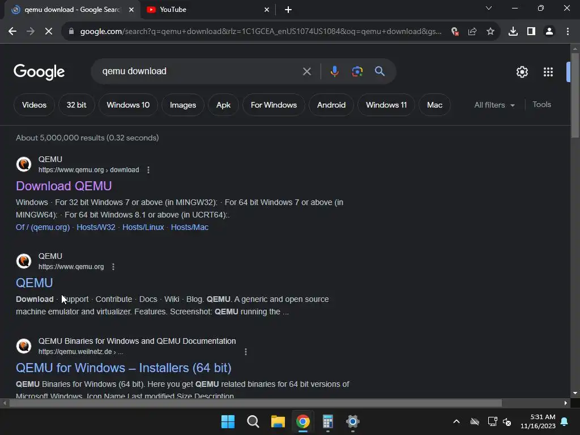Expand the All filters dropdown
580x435 pixels.
[x=494, y=105]
